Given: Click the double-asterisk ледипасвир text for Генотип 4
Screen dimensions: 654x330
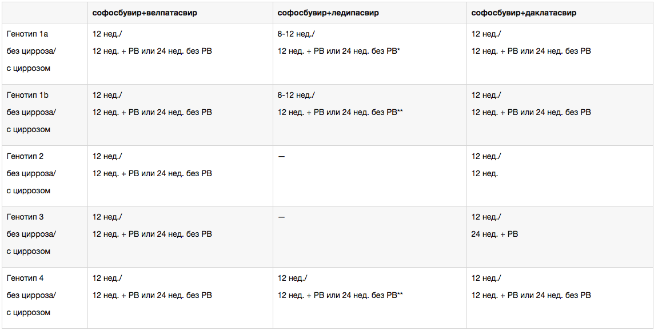Looking at the screenshot, I should point(340,295).
